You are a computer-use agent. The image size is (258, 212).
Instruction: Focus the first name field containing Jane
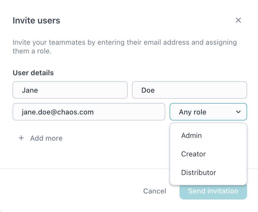pos(70,90)
